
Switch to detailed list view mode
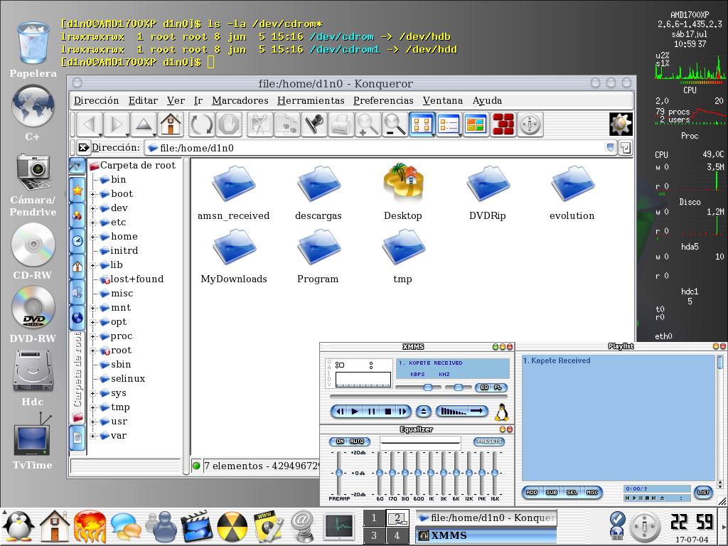pyautogui.click(x=449, y=124)
